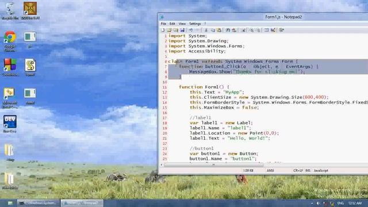
Task: Click the Recycle Bin desktop icon
Action: pos(10,11)
